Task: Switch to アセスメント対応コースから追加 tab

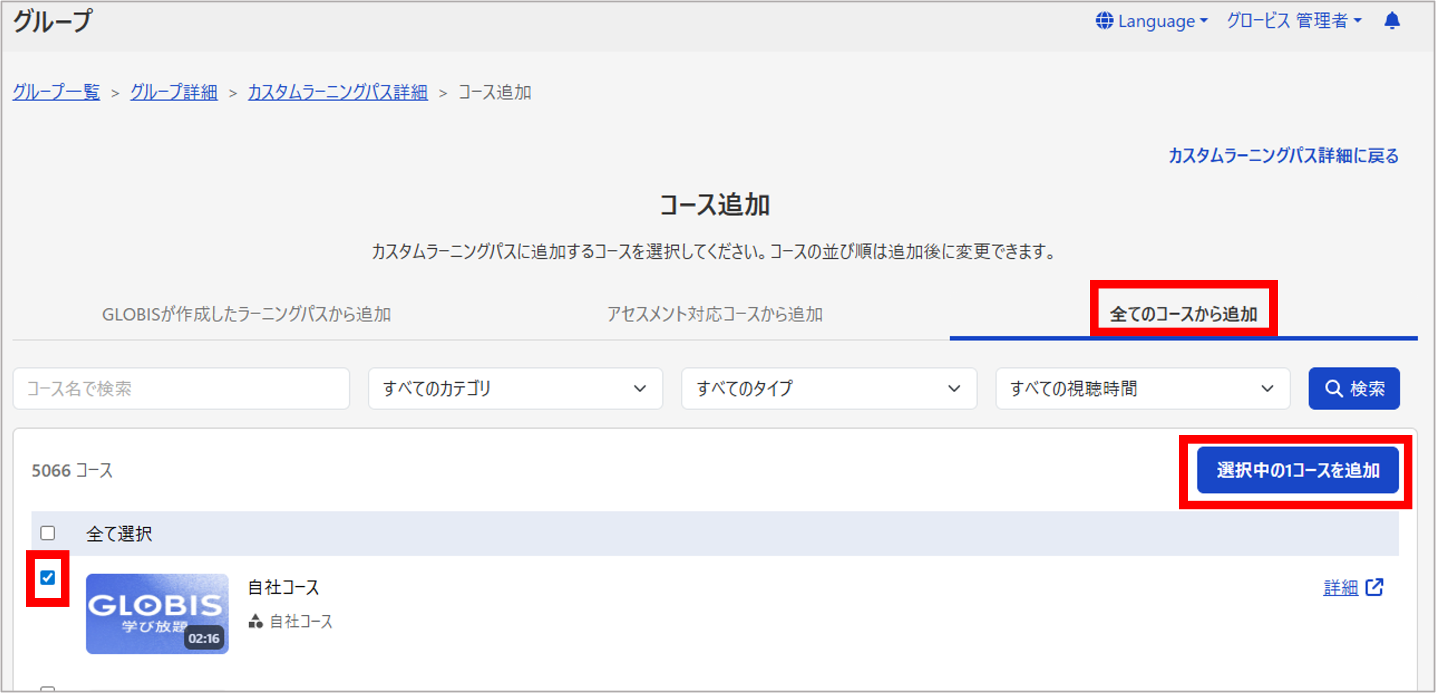Action: click(x=715, y=314)
